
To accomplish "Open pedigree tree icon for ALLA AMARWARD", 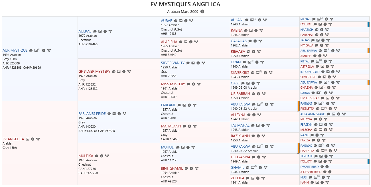I will point(344,114).
